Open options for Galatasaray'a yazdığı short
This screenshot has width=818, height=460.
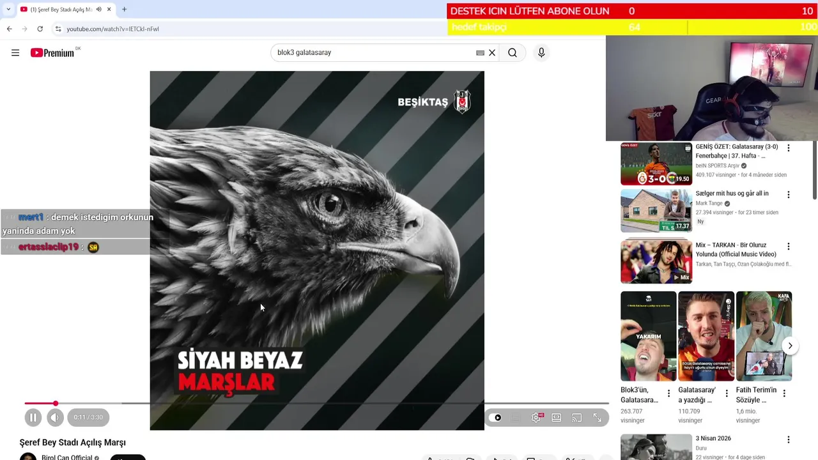(x=727, y=394)
